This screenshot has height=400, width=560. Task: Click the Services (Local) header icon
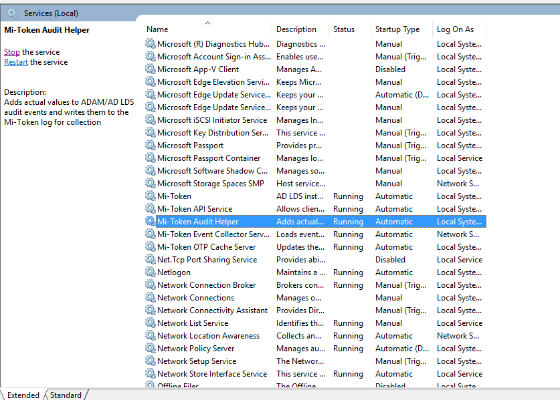13,13
